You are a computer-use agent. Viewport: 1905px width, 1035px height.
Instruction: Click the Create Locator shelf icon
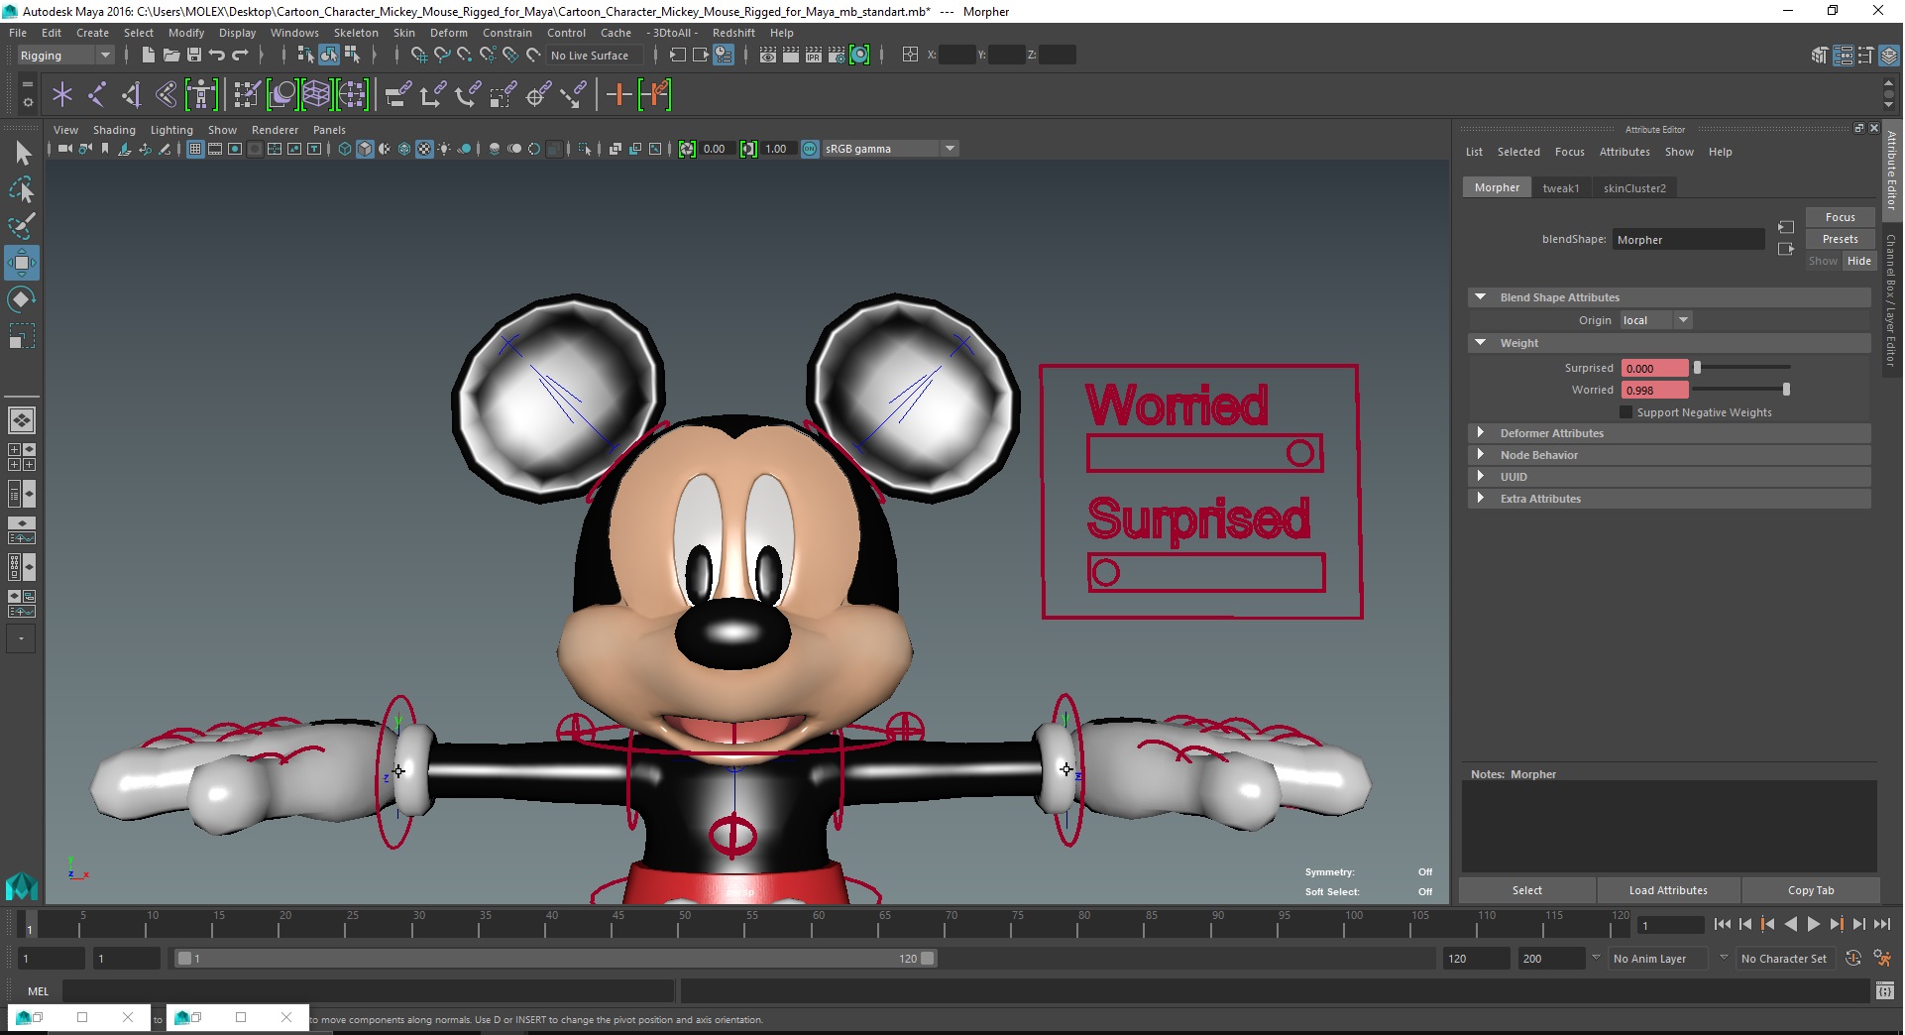pyautogui.click(x=62, y=95)
